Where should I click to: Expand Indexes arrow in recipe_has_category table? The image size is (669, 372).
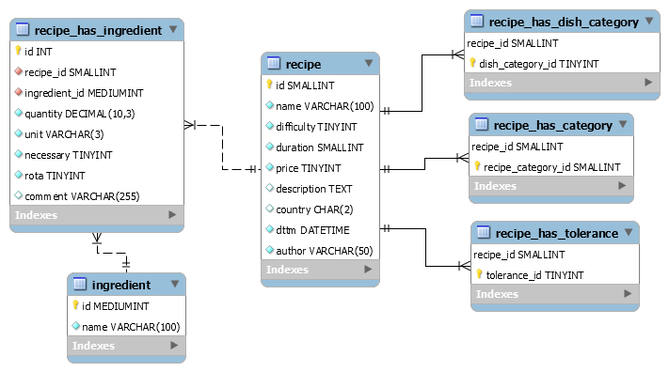point(622,185)
